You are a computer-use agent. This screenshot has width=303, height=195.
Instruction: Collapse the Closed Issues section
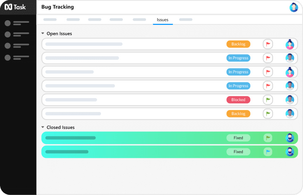tap(43, 127)
